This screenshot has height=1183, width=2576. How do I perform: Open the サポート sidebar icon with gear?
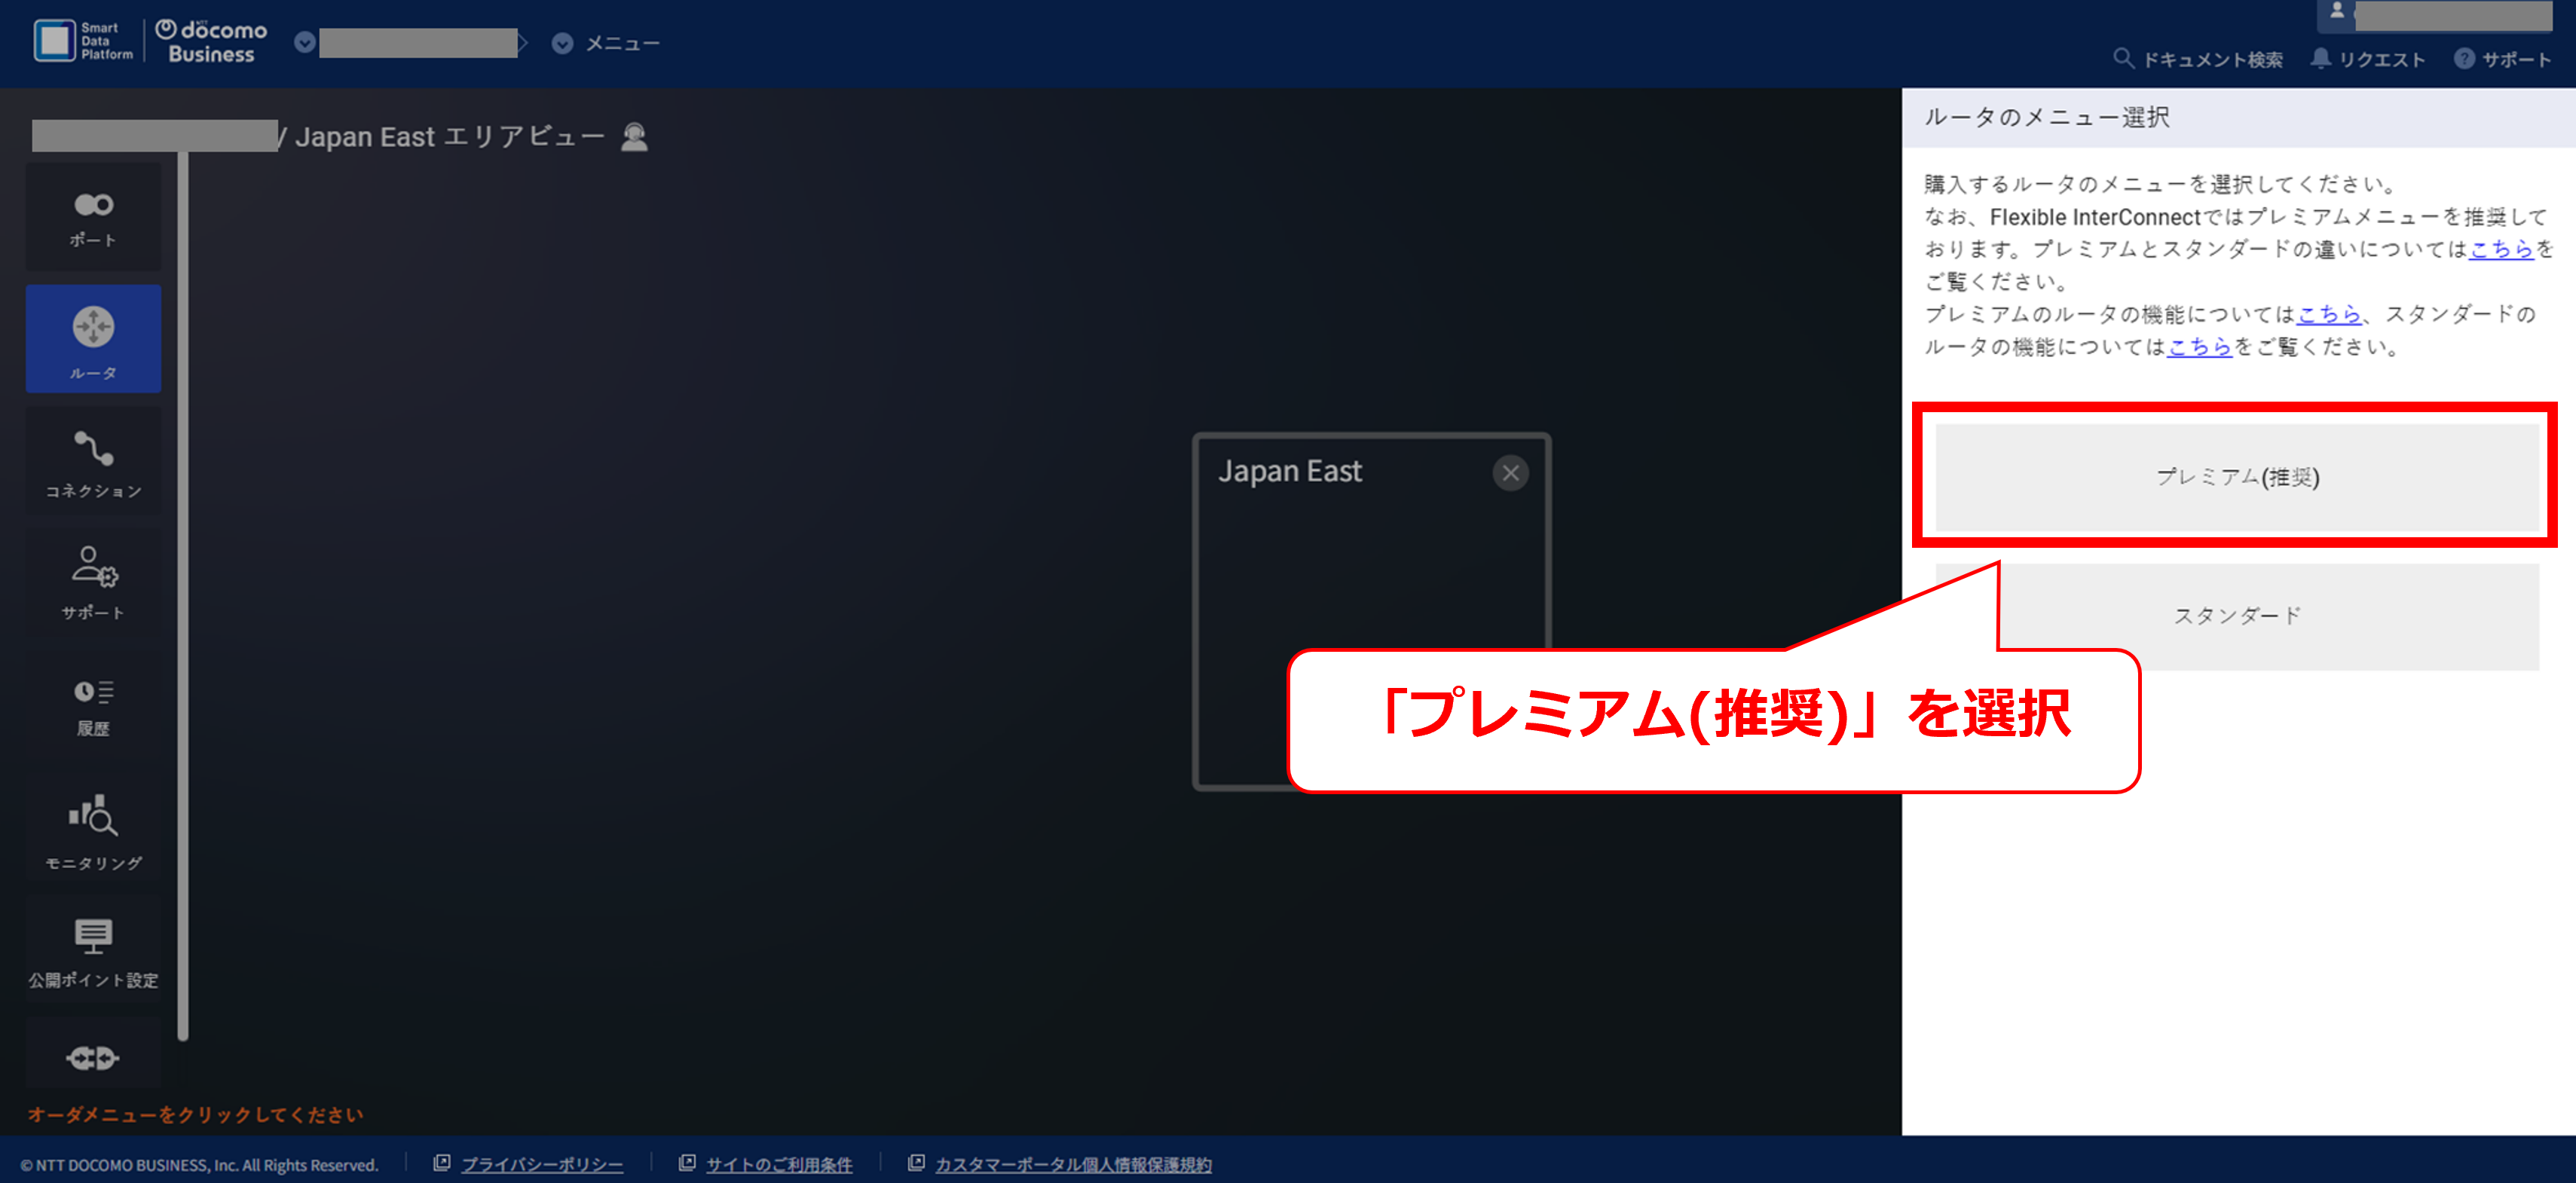pyautogui.click(x=93, y=582)
